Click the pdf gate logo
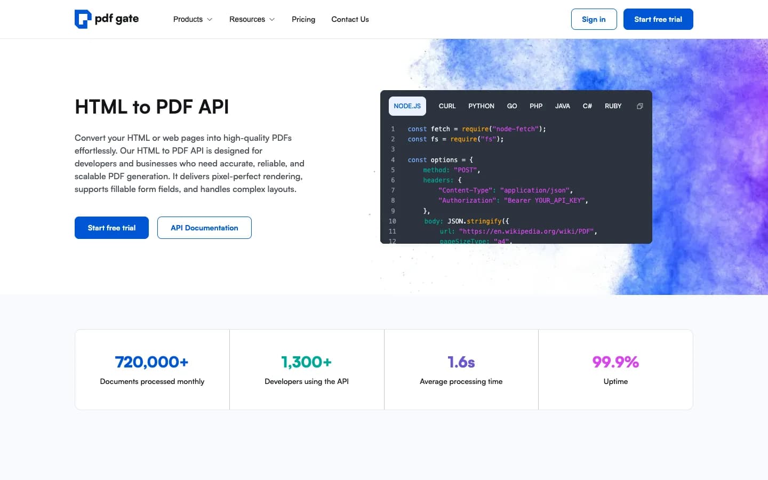768x480 pixels. (x=107, y=19)
